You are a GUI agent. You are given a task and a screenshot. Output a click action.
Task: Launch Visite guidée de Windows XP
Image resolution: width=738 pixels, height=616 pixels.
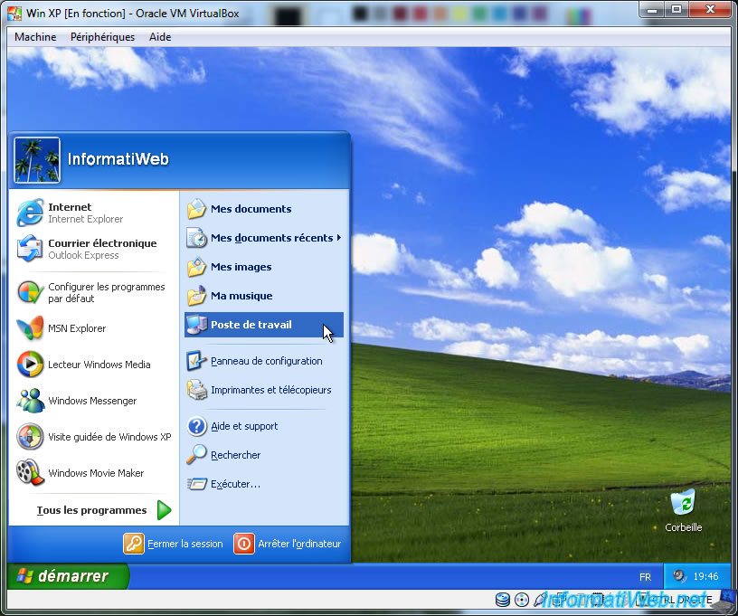pos(93,437)
